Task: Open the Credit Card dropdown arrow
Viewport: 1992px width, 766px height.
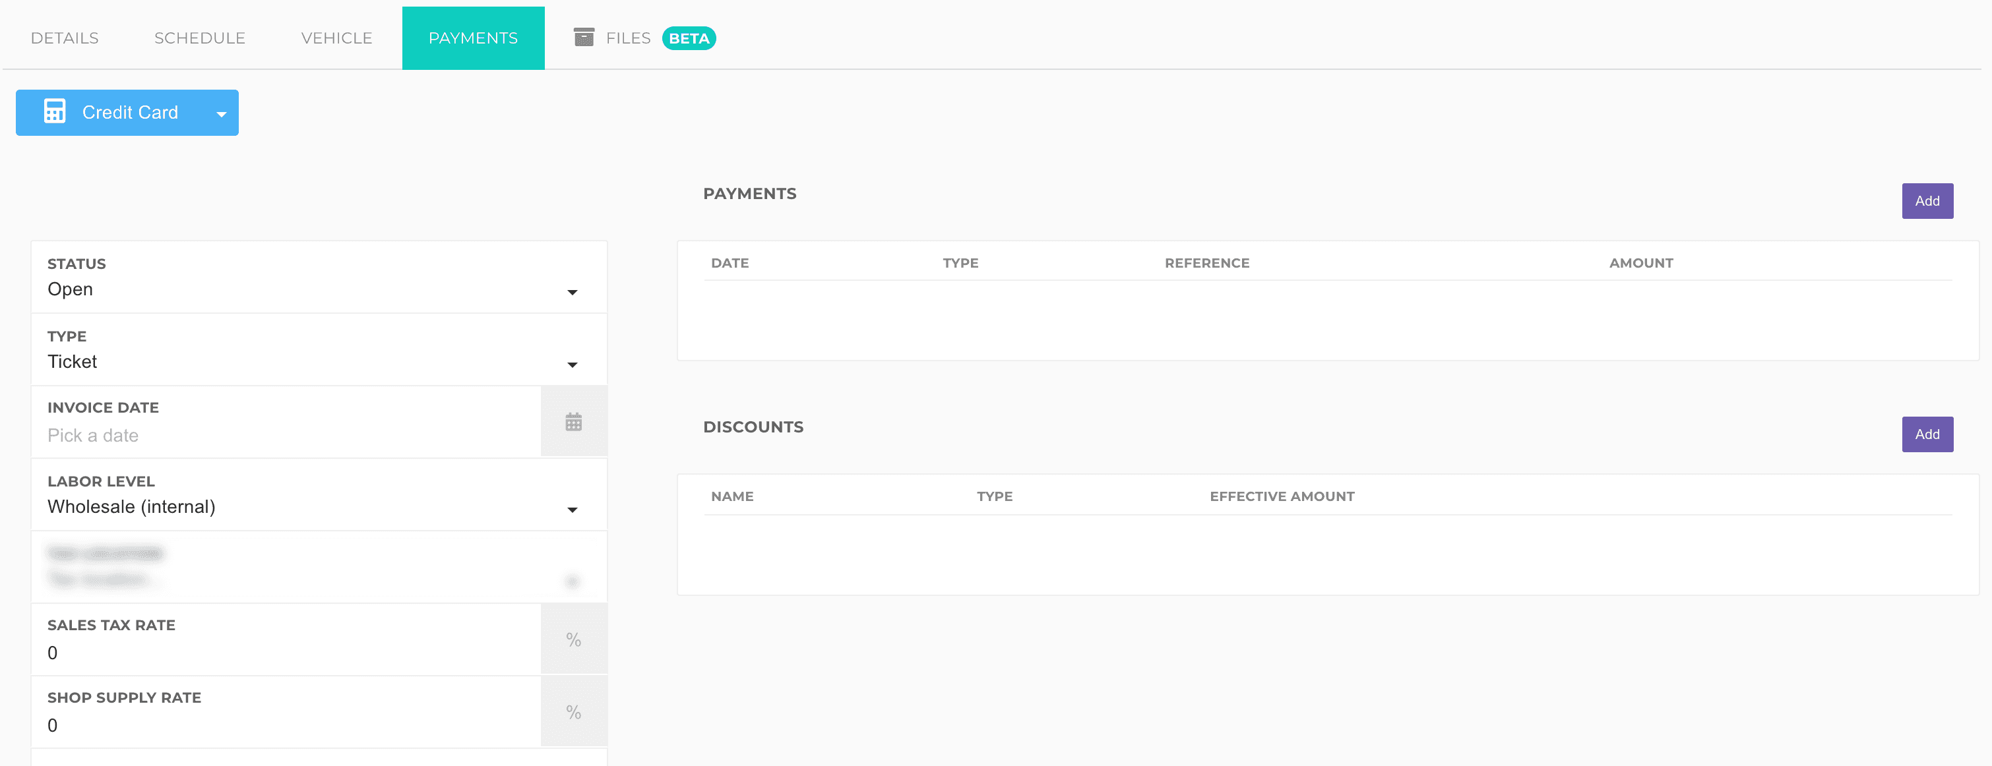Action: pos(221,113)
